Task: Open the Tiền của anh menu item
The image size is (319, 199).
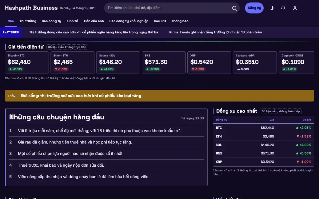Action: click(94, 21)
